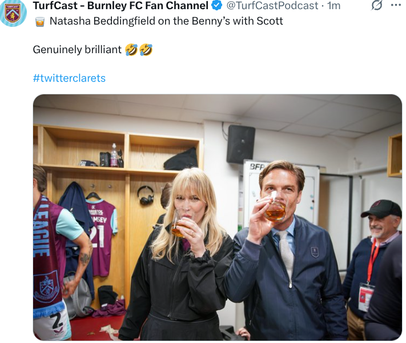Open the three-dot more options menu
Image resolution: width=406 pixels, height=343 pixels.
(x=395, y=6)
